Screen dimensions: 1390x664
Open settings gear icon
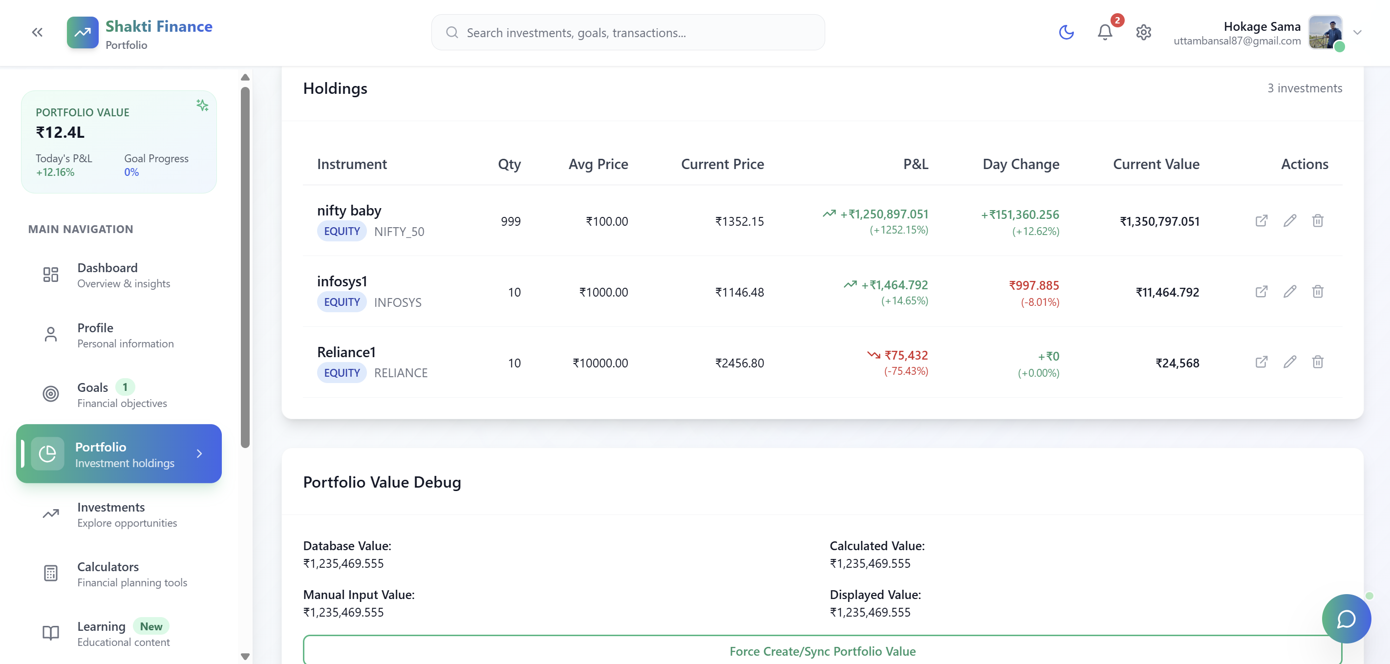click(x=1143, y=32)
